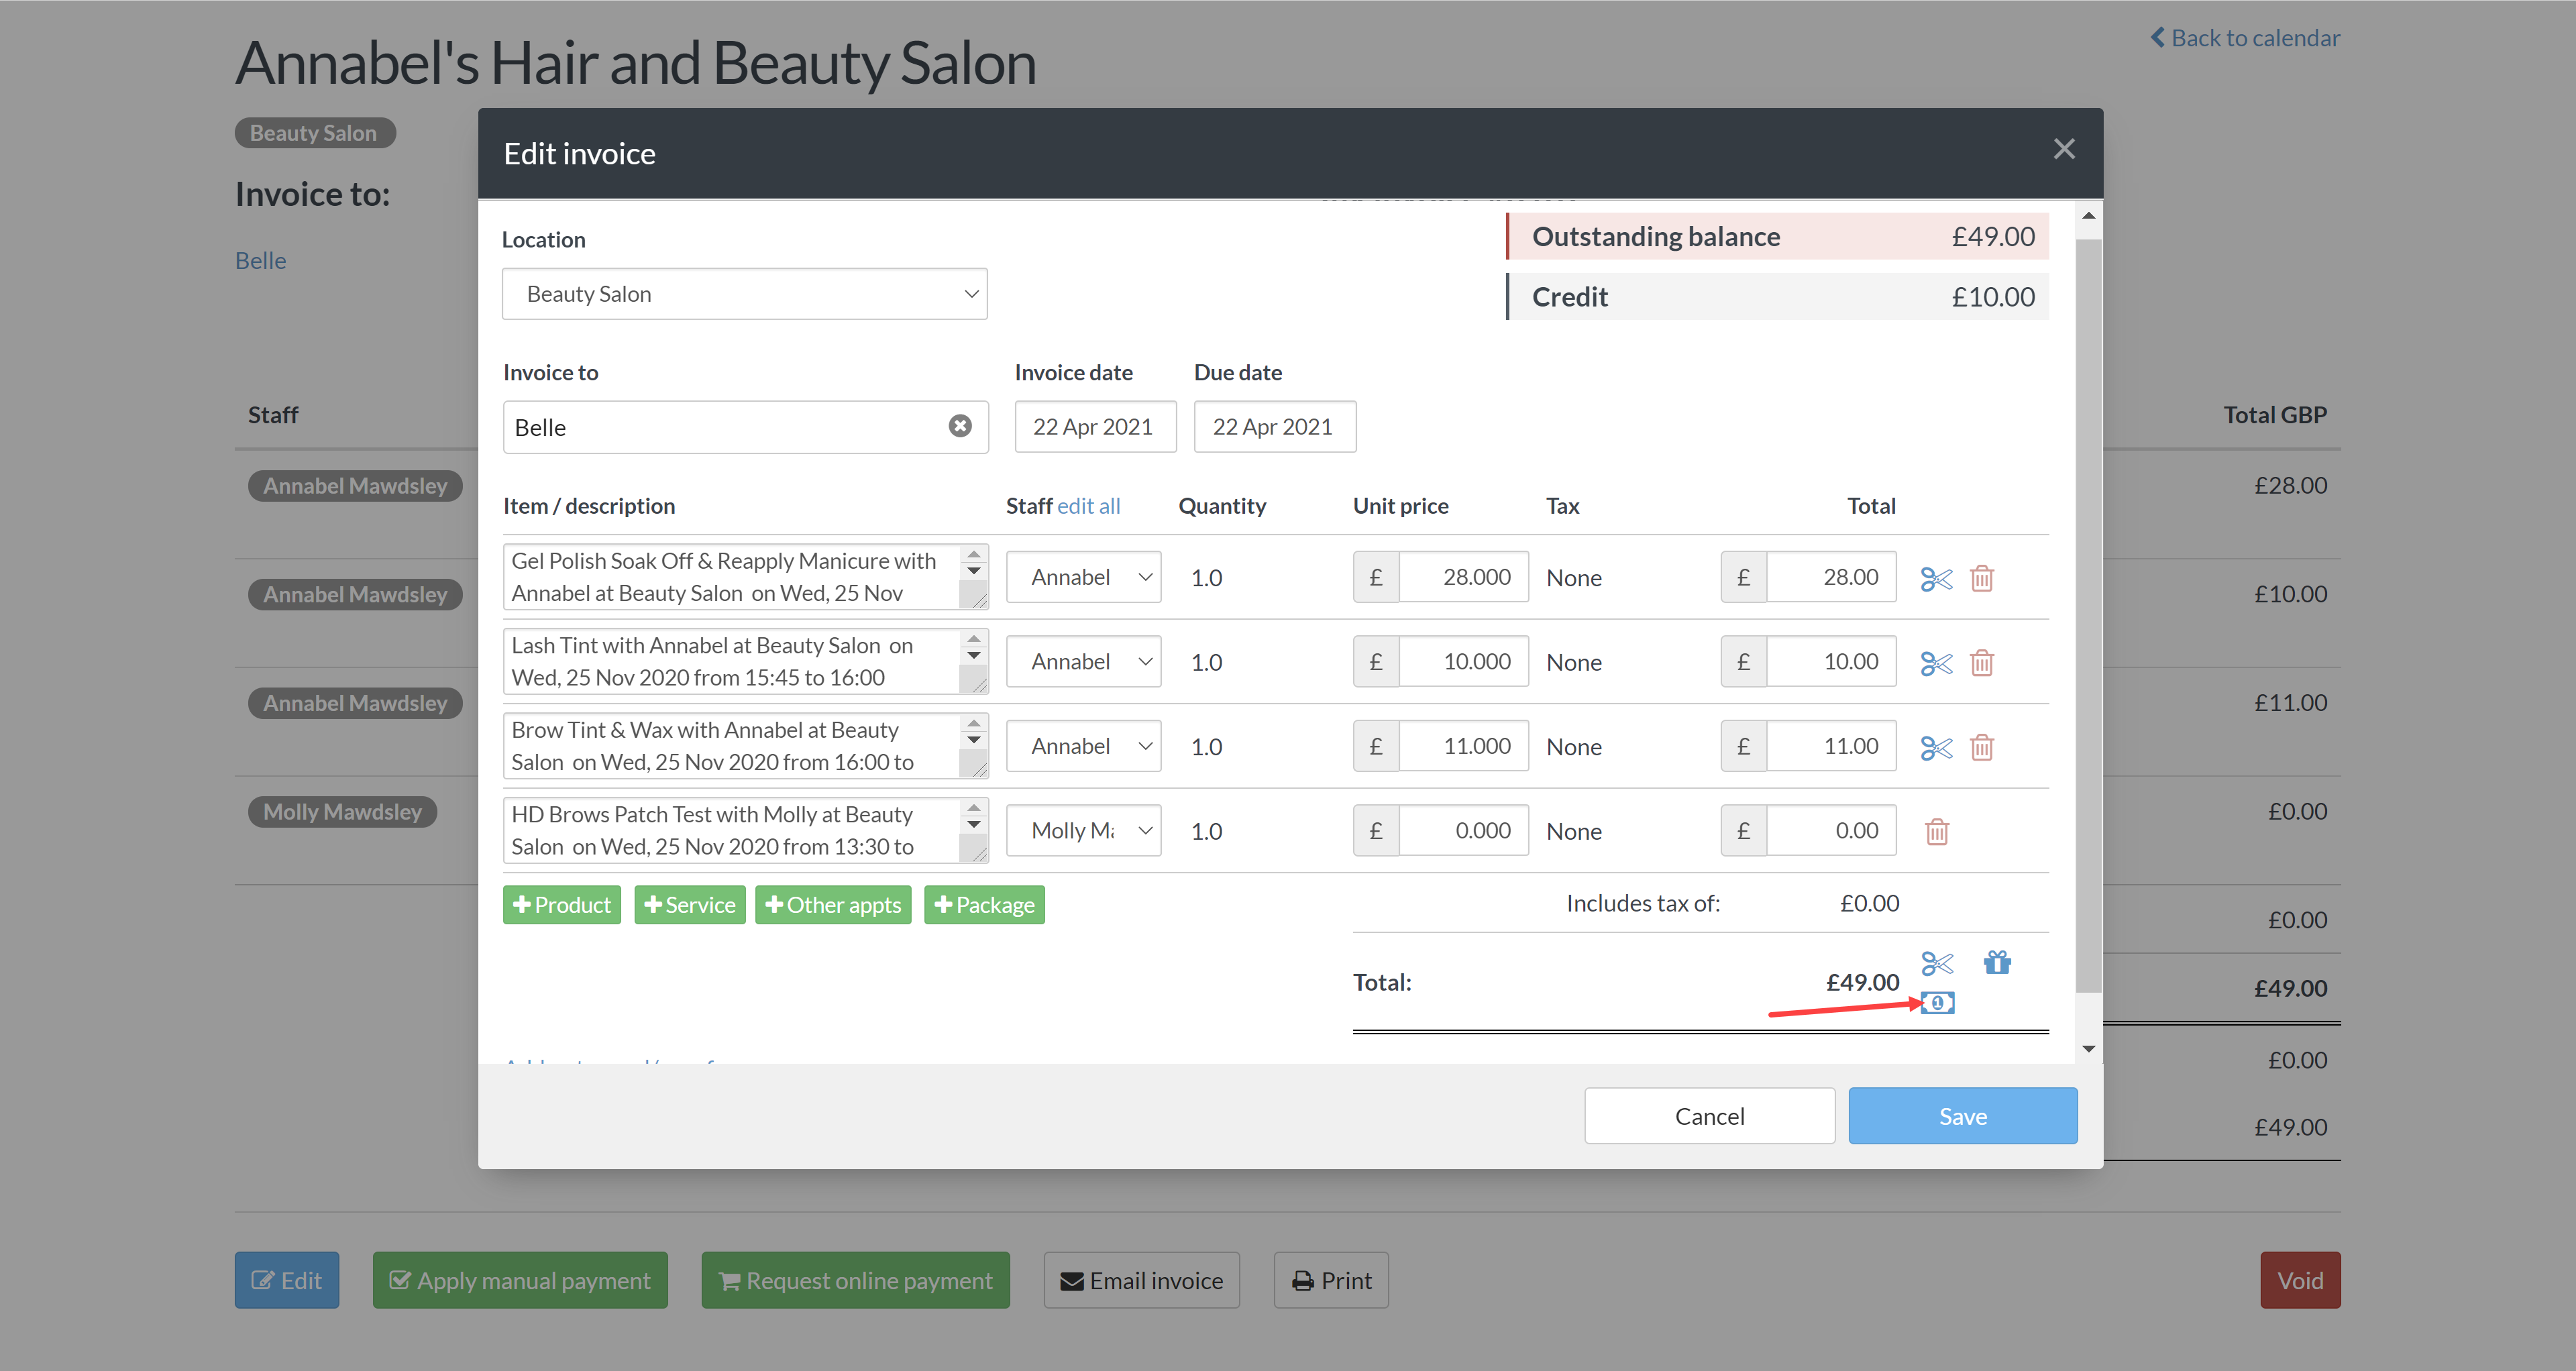The width and height of the screenshot is (2576, 1371).
Task: Click the Save button
Action: (x=1962, y=1116)
